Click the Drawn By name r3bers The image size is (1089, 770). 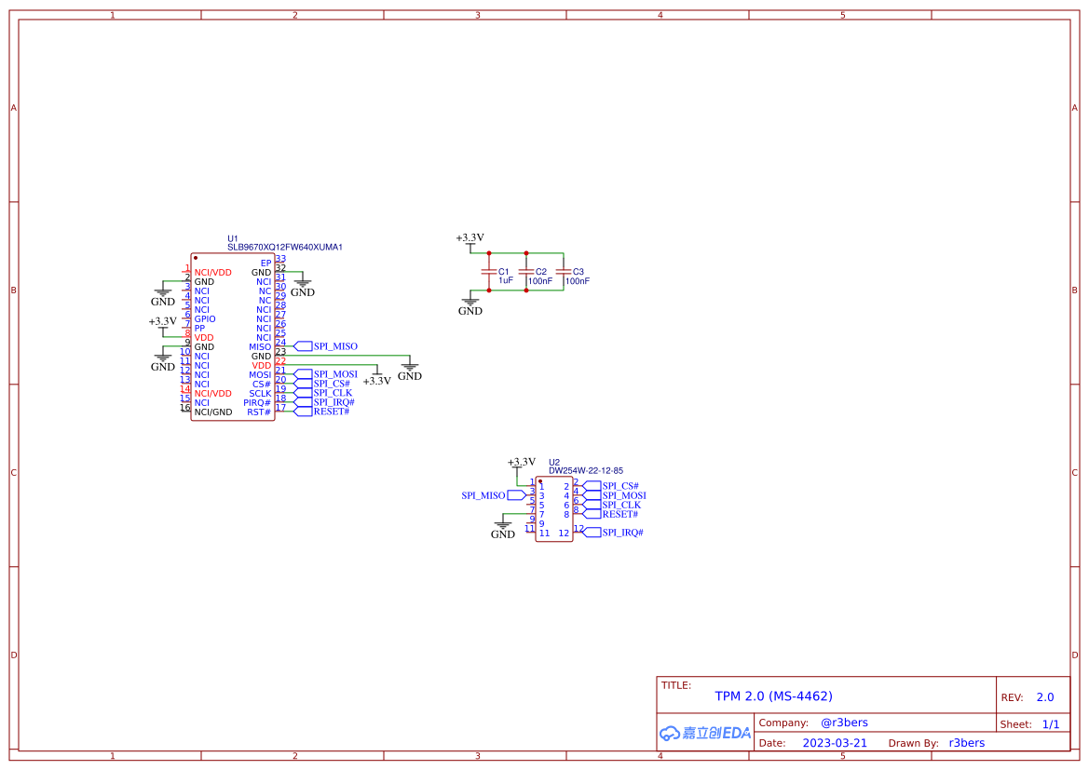tap(966, 743)
